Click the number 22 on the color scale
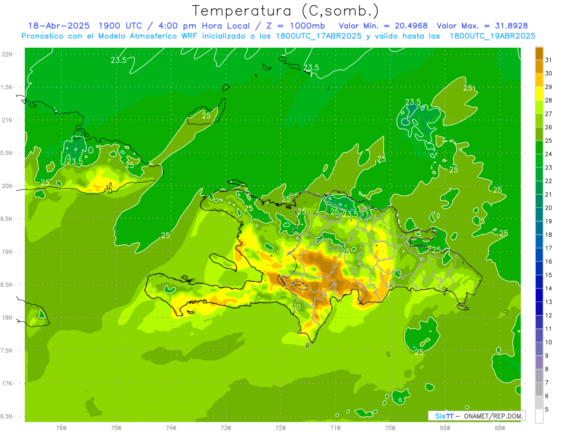This screenshot has height=434, width=561. pyautogui.click(x=548, y=181)
